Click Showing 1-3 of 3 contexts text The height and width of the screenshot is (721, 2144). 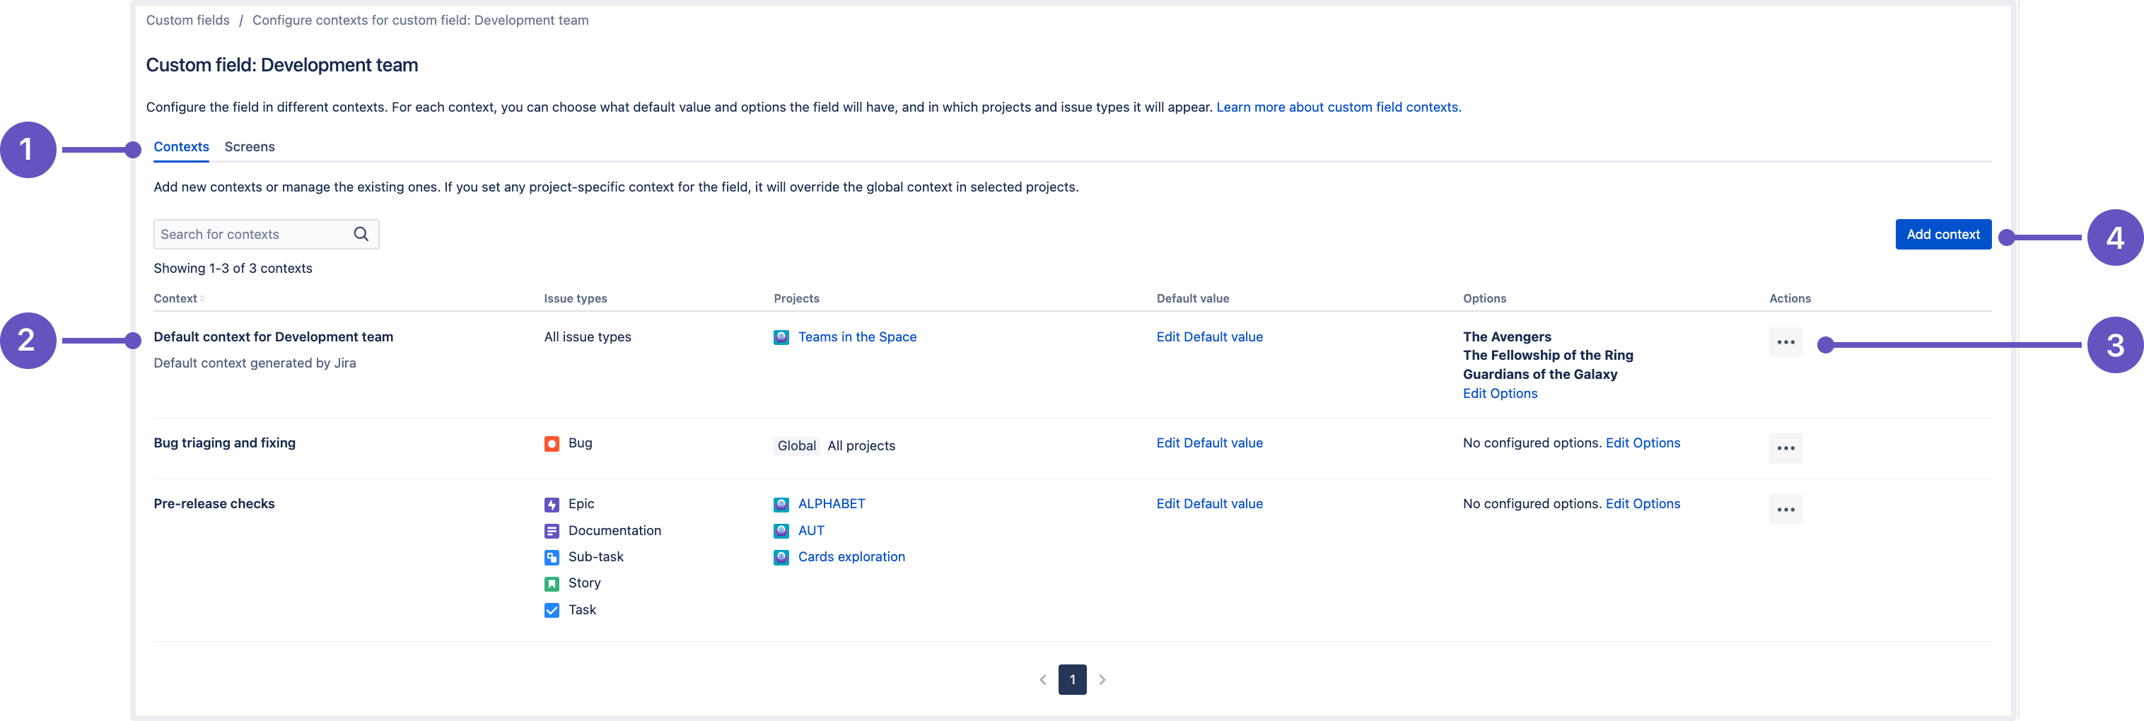233,269
